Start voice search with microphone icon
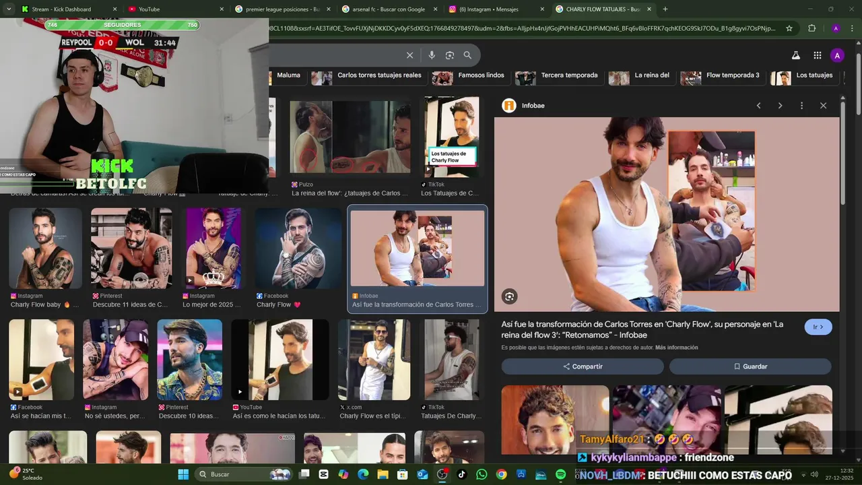 (x=432, y=55)
